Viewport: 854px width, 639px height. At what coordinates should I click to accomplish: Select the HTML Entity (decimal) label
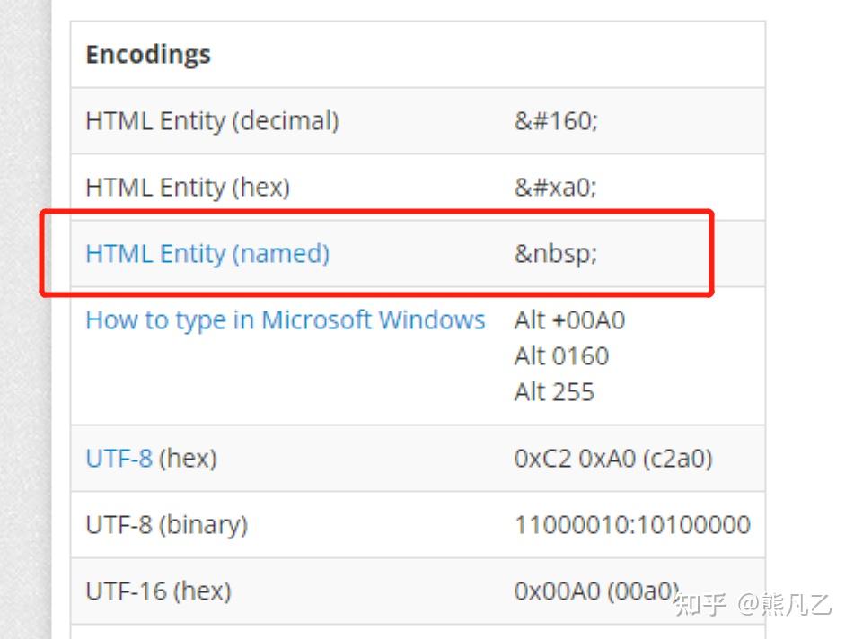[212, 121]
